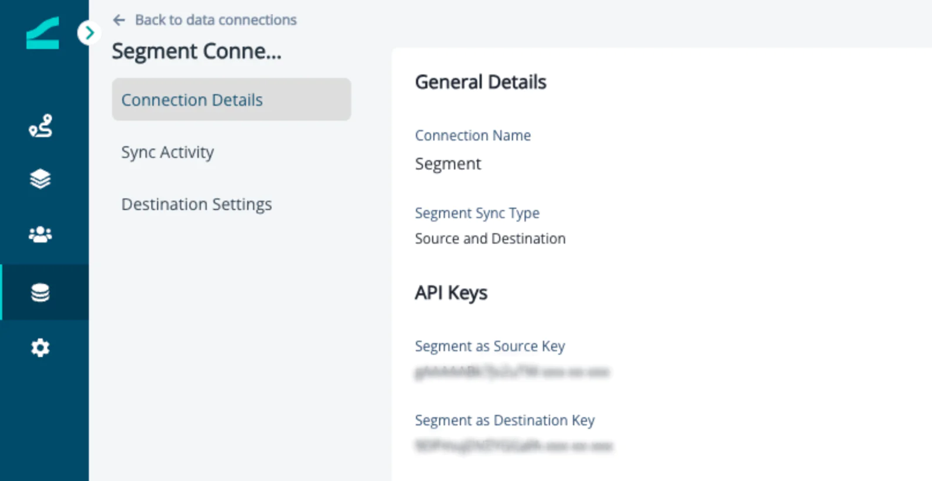Click the API Keys section heading
This screenshot has width=932, height=481.
pyautogui.click(x=450, y=293)
